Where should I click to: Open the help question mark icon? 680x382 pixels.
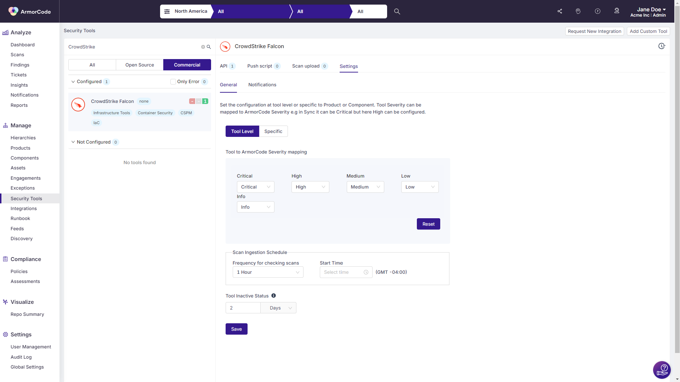[597, 11]
